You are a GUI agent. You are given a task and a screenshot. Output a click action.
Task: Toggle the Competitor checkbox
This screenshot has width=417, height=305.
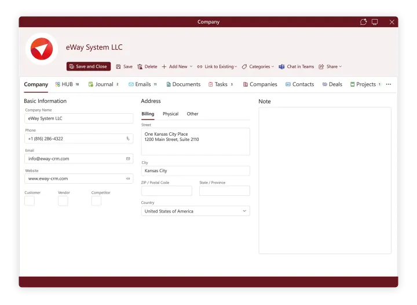tap(96, 201)
